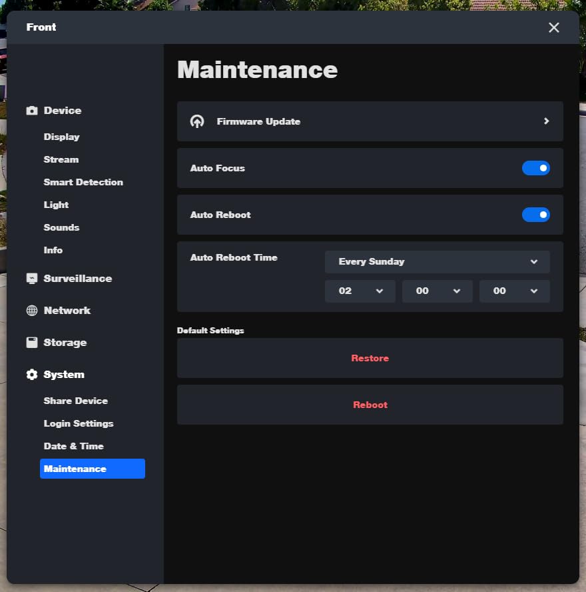Expand Firmware Update with the right chevron
586x592 pixels.
tap(546, 121)
